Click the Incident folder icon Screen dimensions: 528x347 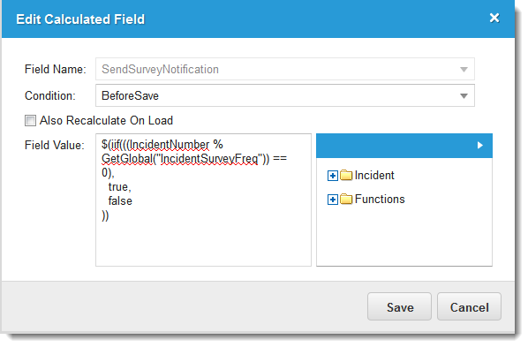346,175
